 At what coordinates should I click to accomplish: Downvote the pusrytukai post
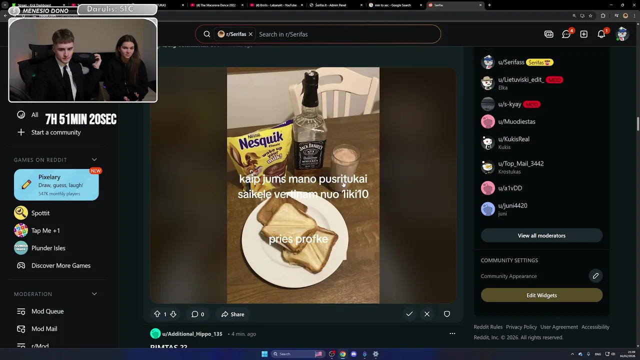pos(173,314)
